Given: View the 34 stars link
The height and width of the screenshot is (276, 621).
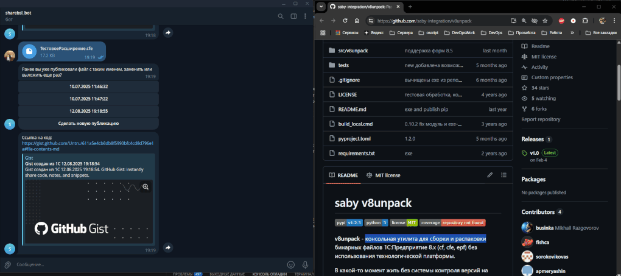Looking at the screenshot, I should 540,88.
